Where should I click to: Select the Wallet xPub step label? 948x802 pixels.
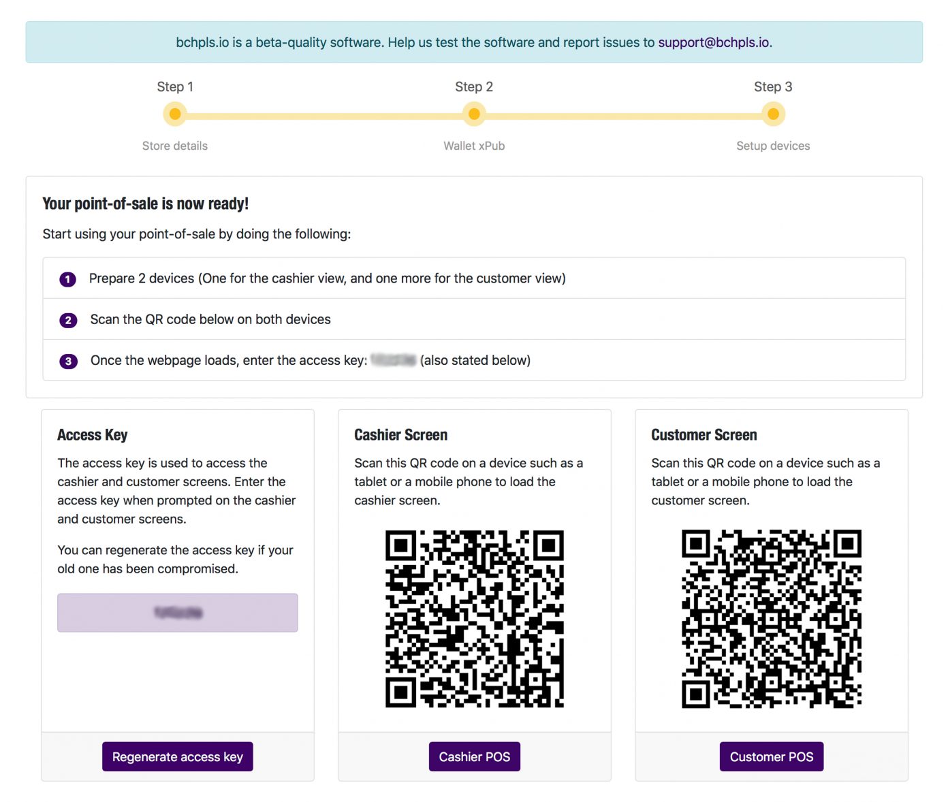[x=474, y=146]
